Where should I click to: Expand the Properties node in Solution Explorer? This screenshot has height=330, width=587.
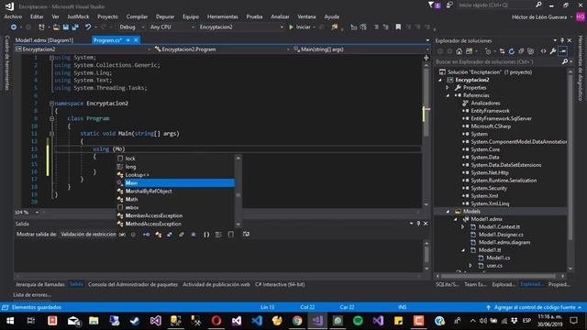point(448,88)
